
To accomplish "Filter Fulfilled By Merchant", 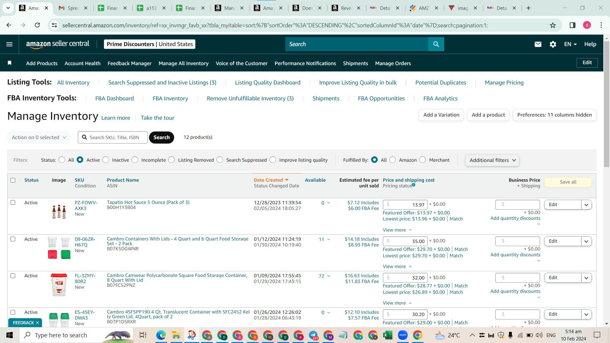I will (423, 160).
